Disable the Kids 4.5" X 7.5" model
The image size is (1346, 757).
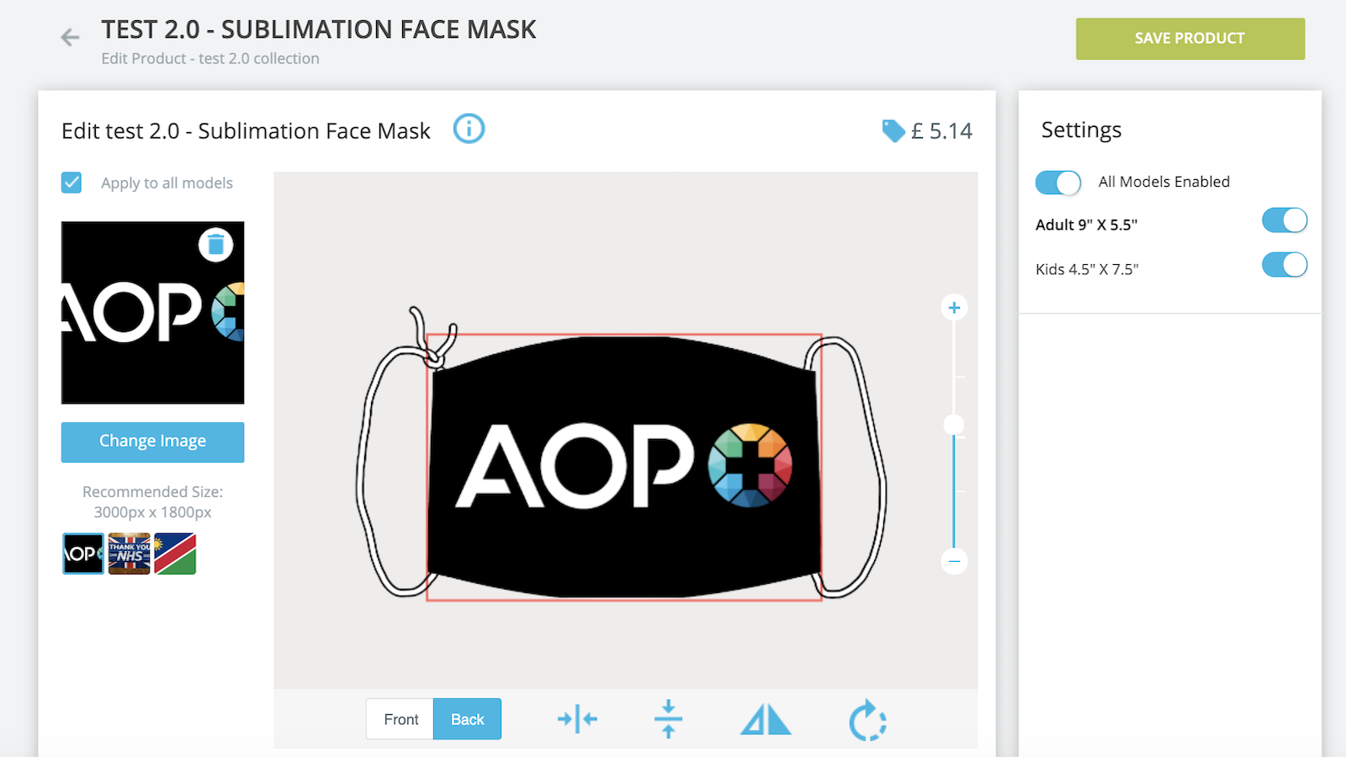click(1284, 265)
